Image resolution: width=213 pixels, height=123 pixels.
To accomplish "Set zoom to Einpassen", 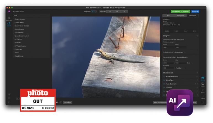I will [103, 11].
